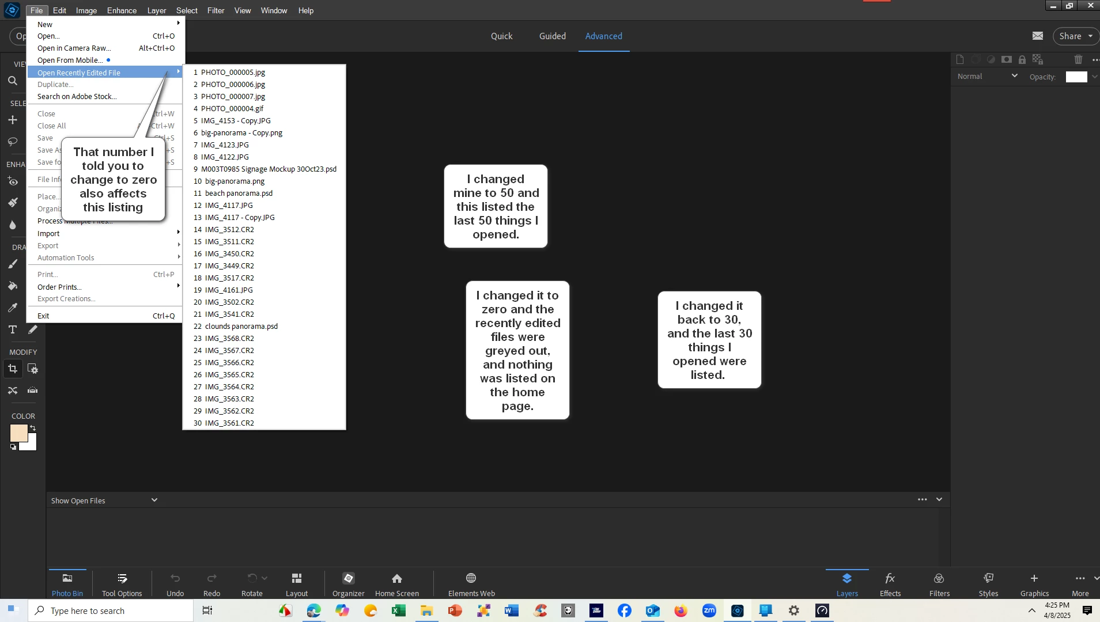Viewport: 1100px width, 622px height.
Task: Select the Paint Bucket tool
Action: [12, 286]
